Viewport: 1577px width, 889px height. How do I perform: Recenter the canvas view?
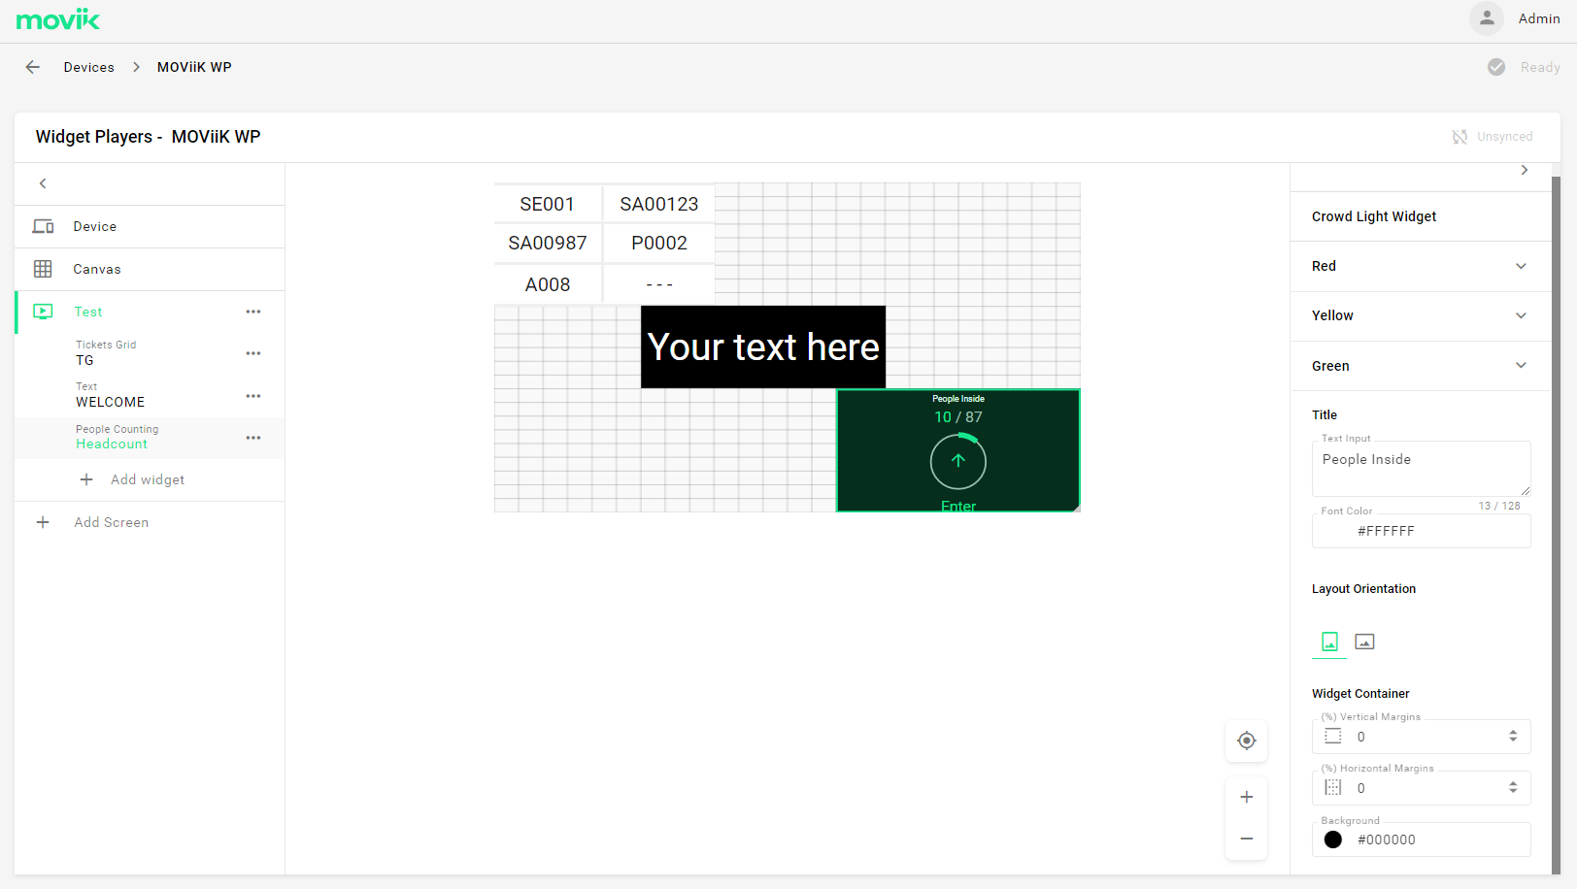point(1247,741)
